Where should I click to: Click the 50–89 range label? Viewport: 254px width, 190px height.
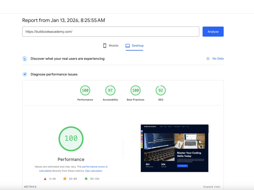pos(73,179)
